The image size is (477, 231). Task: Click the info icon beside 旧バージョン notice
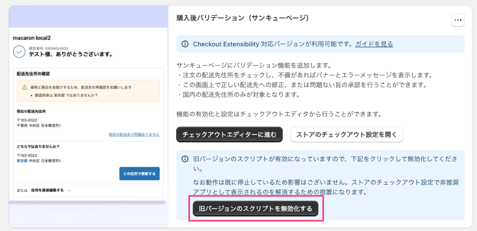point(185,159)
